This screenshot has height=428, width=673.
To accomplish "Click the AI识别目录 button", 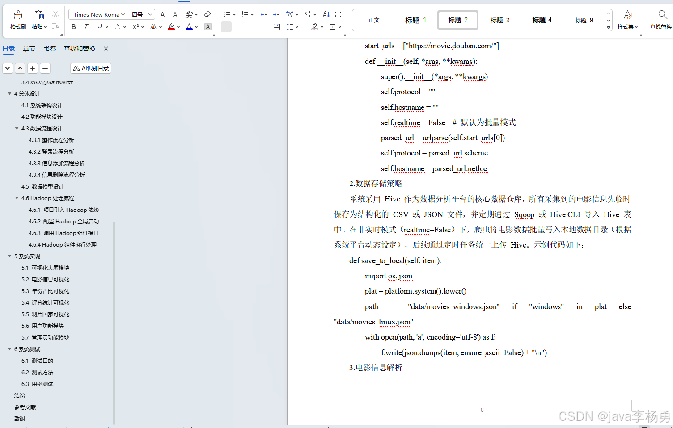I will [90, 68].
